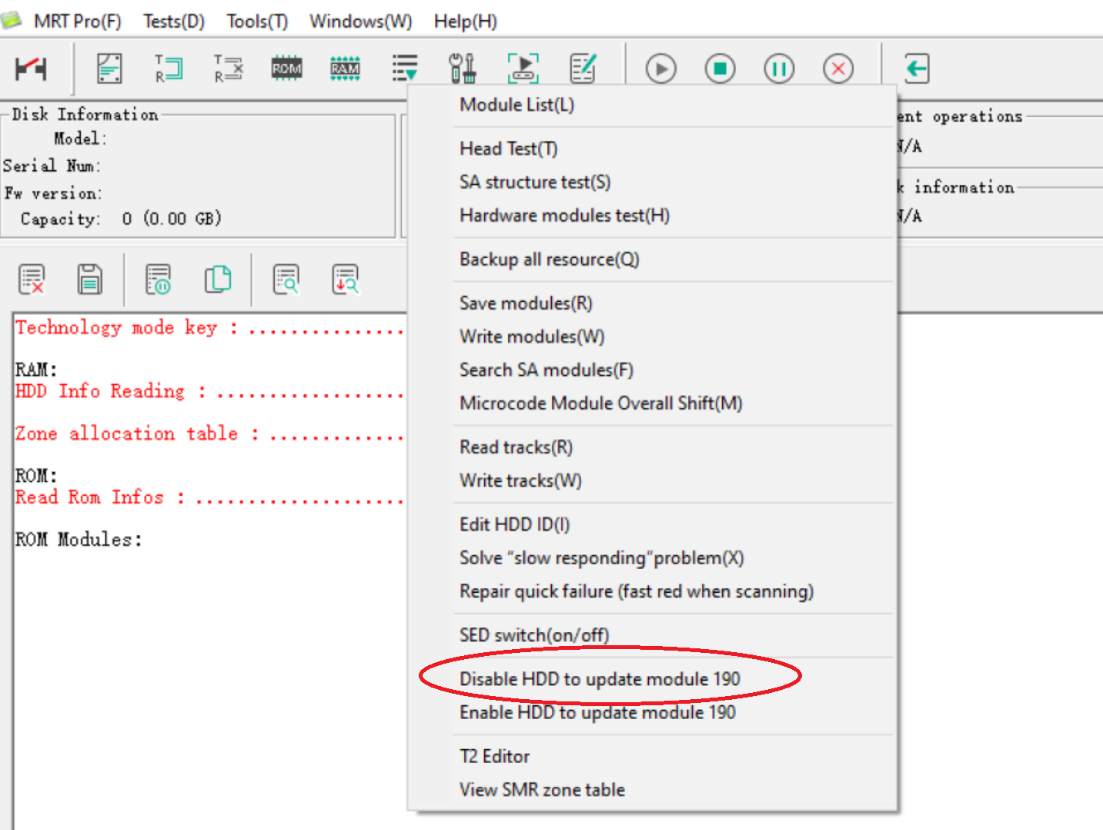Image resolution: width=1103 pixels, height=830 pixels.
Task: Open the ROM chip tool
Action: coord(286,69)
